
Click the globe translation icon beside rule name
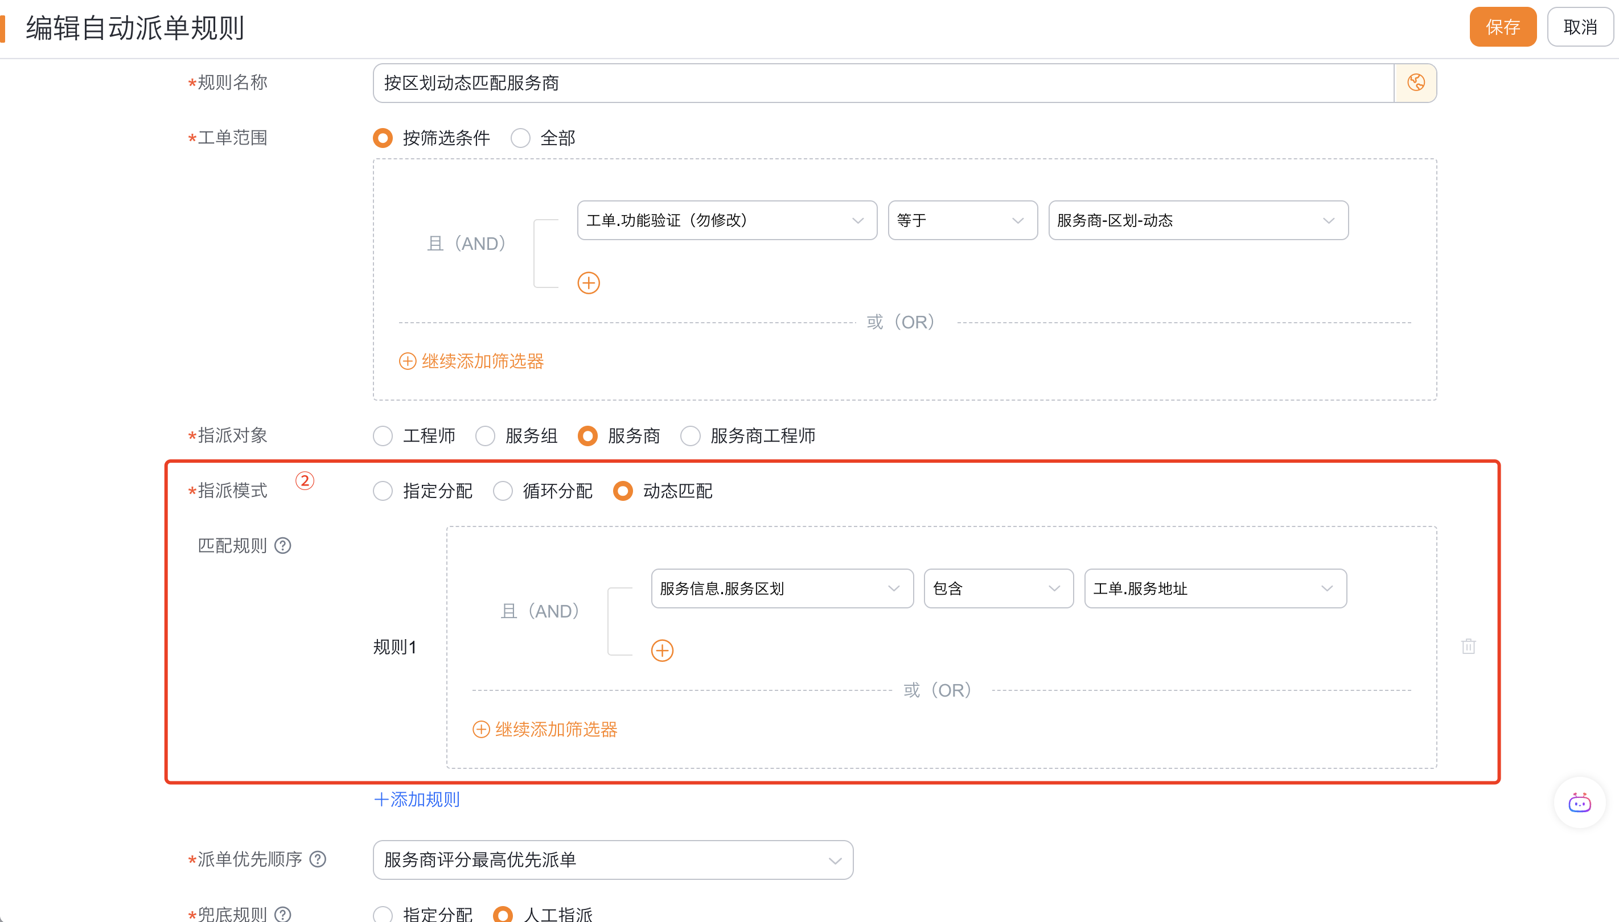1415,83
